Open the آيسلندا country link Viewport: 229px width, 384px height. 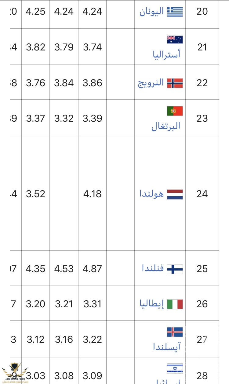click(167, 347)
